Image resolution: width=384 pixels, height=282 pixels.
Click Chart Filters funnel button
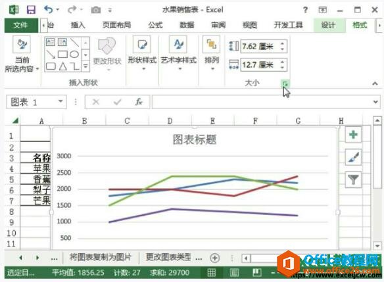pyautogui.click(x=353, y=179)
